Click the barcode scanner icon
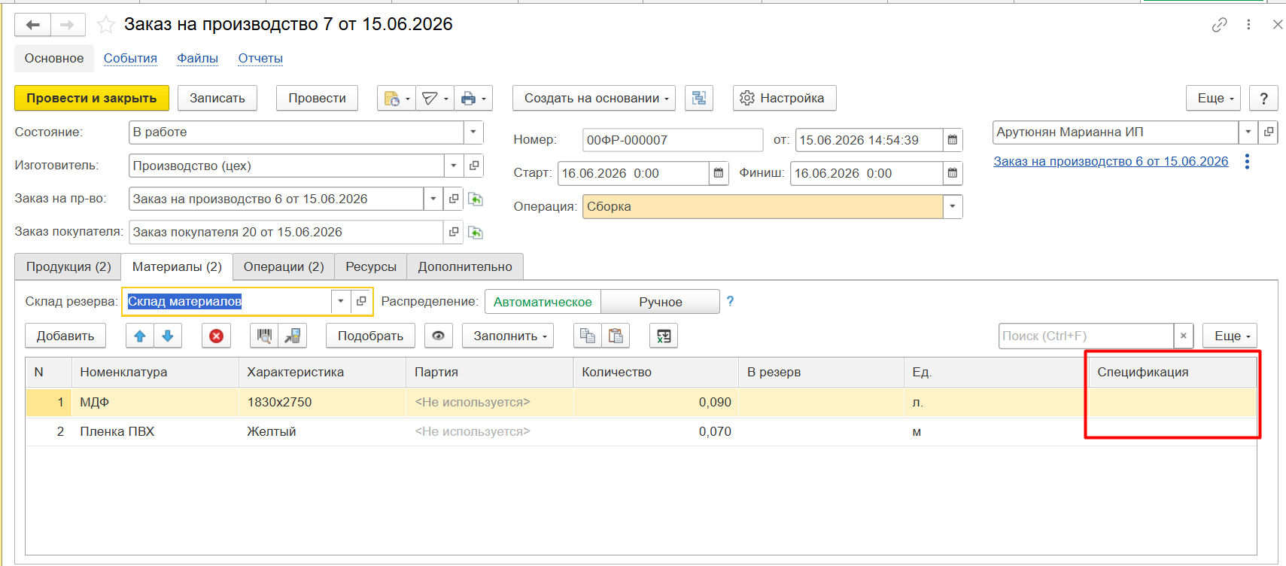 tap(264, 336)
